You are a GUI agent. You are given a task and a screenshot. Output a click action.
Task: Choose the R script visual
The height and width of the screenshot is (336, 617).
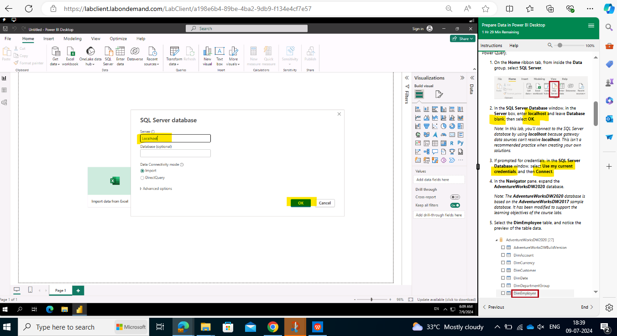tap(452, 143)
